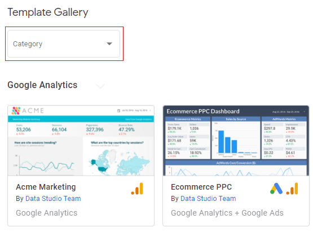Click Google Analytics icon on Acme Marketing card
This screenshot has width=313, height=232.
click(137, 189)
